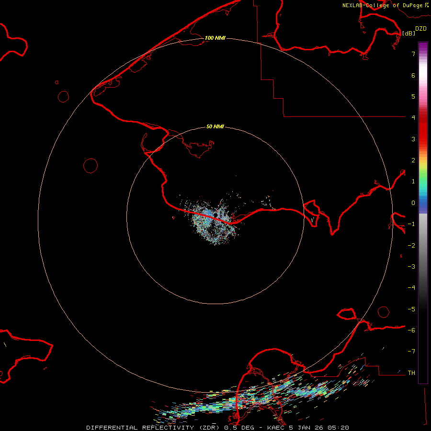The width and height of the screenshot is (431, 431).
Task: Click the DIFFERENTIAL REFLECTIVITY (ZDR) caption text
Action: [x=153, y=428]
